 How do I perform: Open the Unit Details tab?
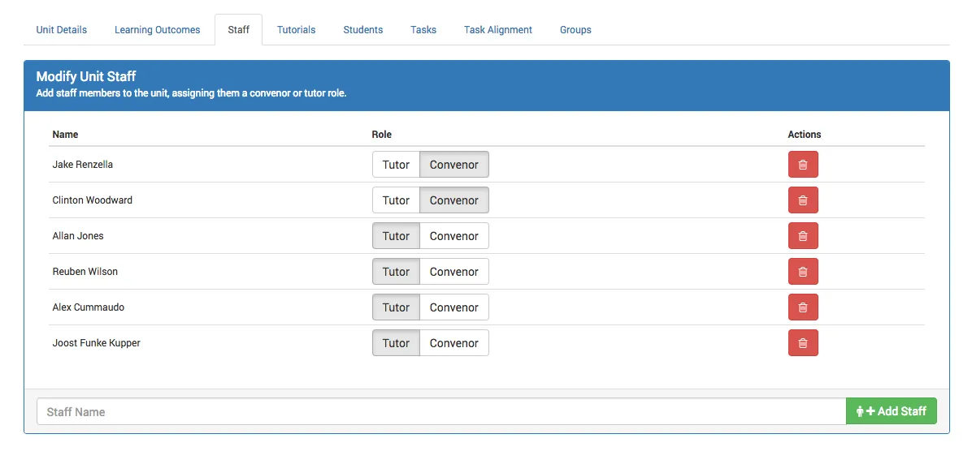(x=62, y=30)
